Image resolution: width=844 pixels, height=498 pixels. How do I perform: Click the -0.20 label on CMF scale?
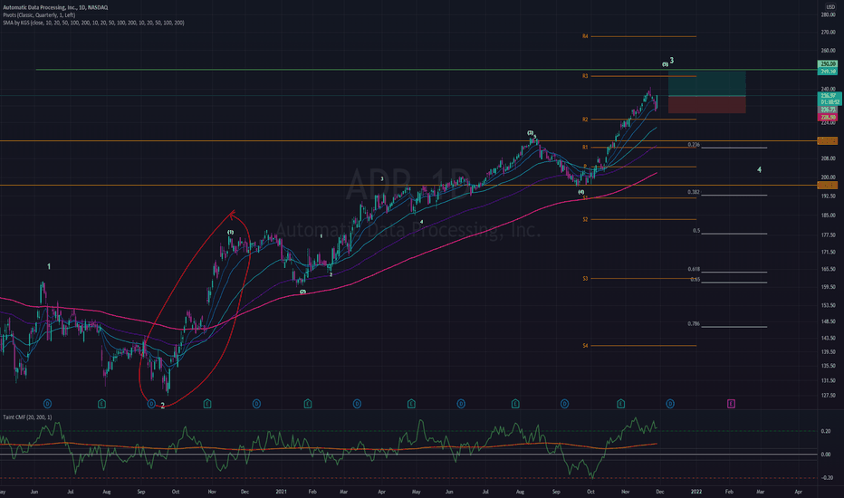(x=826, y=478)
